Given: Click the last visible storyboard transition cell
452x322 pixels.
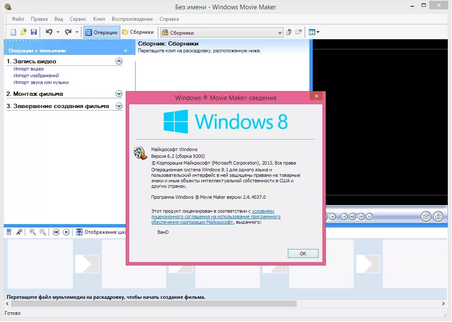Looking at the screenshot, I should click(x=368, y=264).
